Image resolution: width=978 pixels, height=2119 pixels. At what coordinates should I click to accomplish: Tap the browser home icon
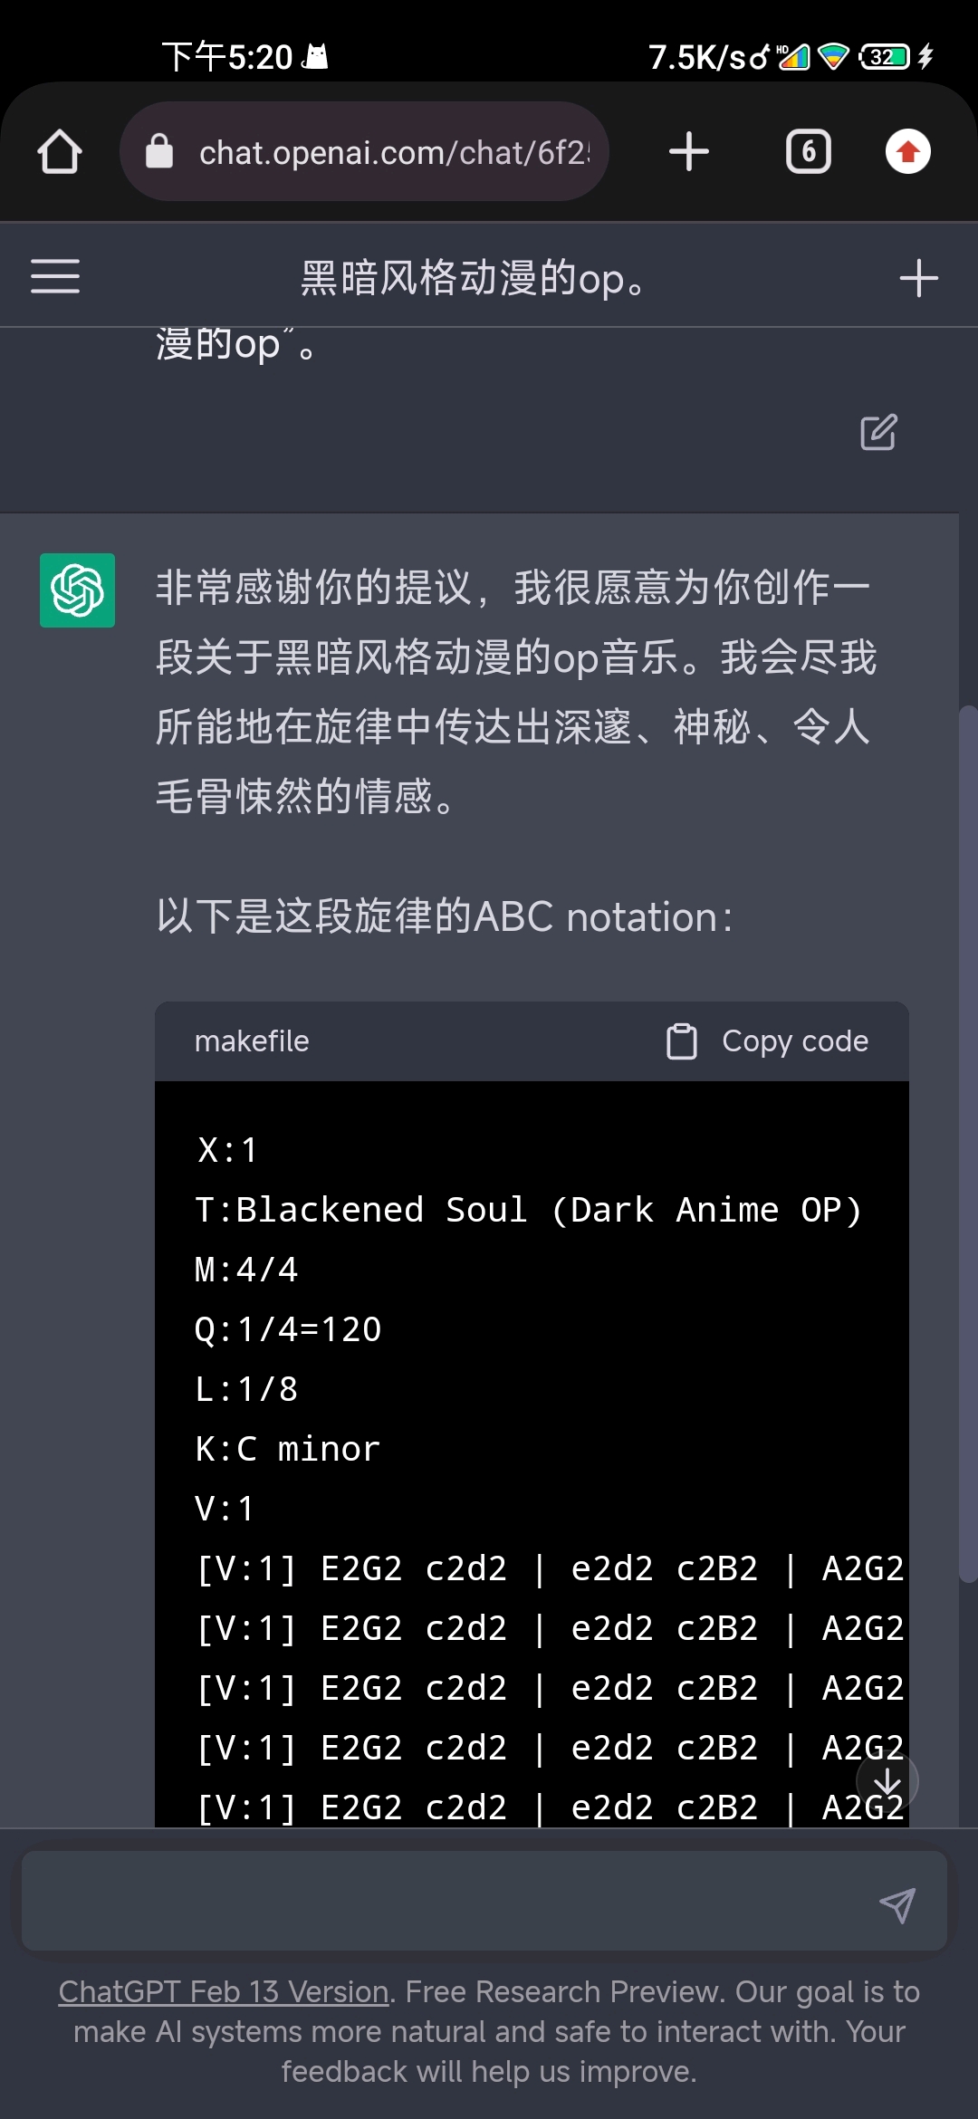(60, 151)
